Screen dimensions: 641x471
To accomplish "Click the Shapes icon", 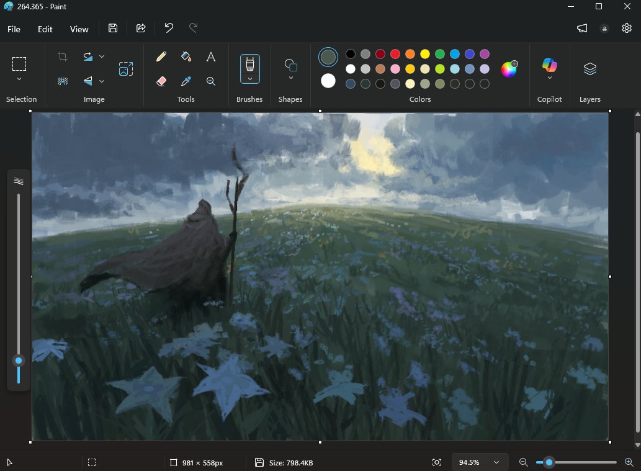I will 290,65.
